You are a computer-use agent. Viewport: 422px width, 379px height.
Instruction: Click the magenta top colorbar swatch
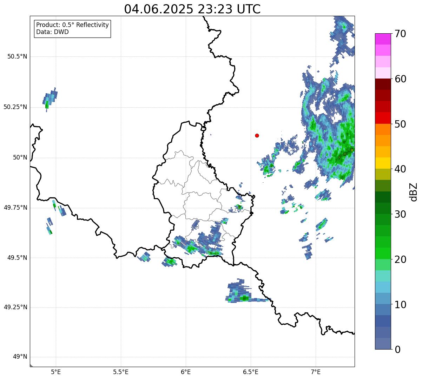pos(383,39)
